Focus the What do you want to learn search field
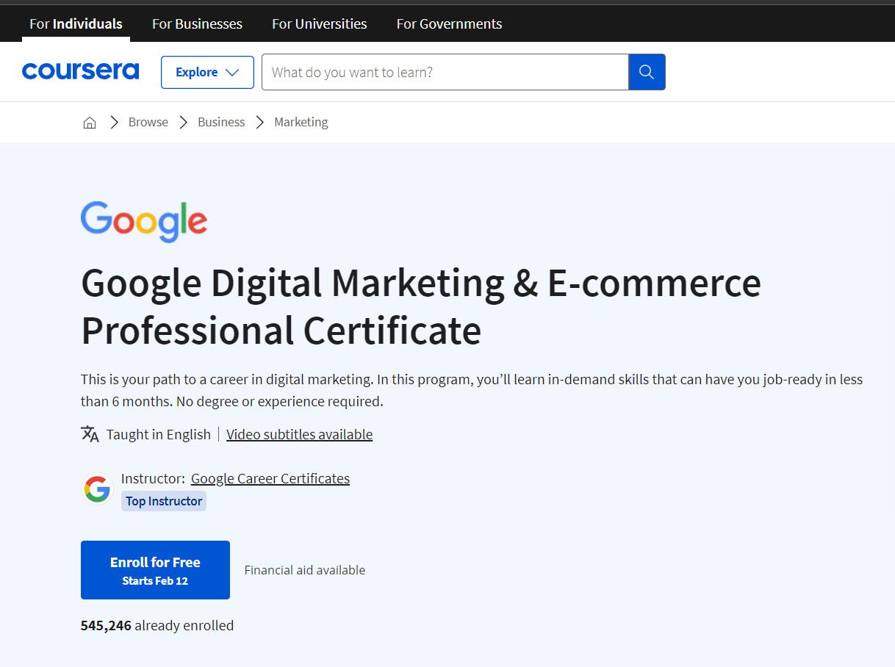 pos(445,72)
